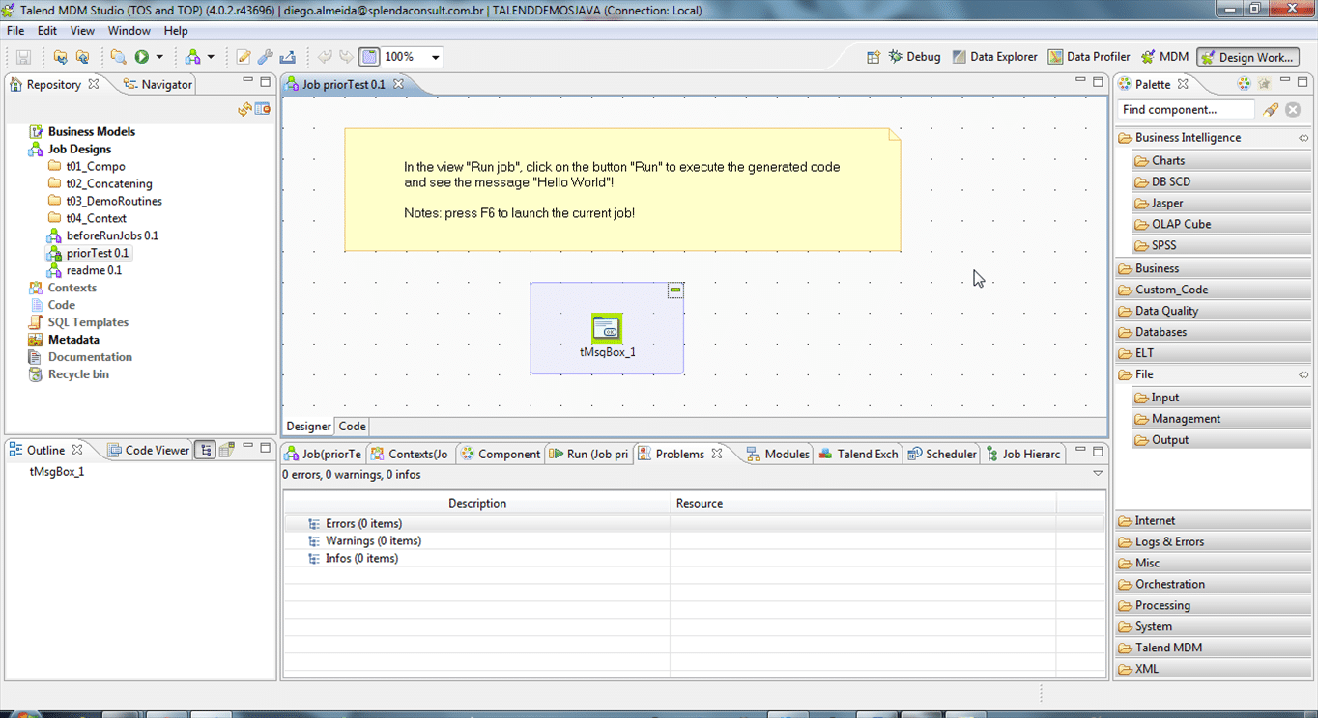Click the pencil edit icon in toolbar
1318x718 pixels.
pyautogui.click(x=244, y=57)
